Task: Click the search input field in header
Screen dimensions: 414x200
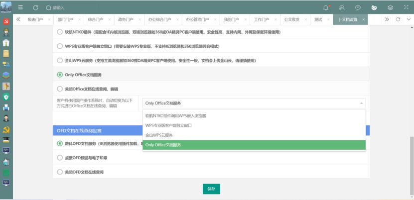Action: point(75,8)
